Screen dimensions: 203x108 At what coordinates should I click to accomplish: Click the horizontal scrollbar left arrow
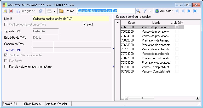click(127, 98)
